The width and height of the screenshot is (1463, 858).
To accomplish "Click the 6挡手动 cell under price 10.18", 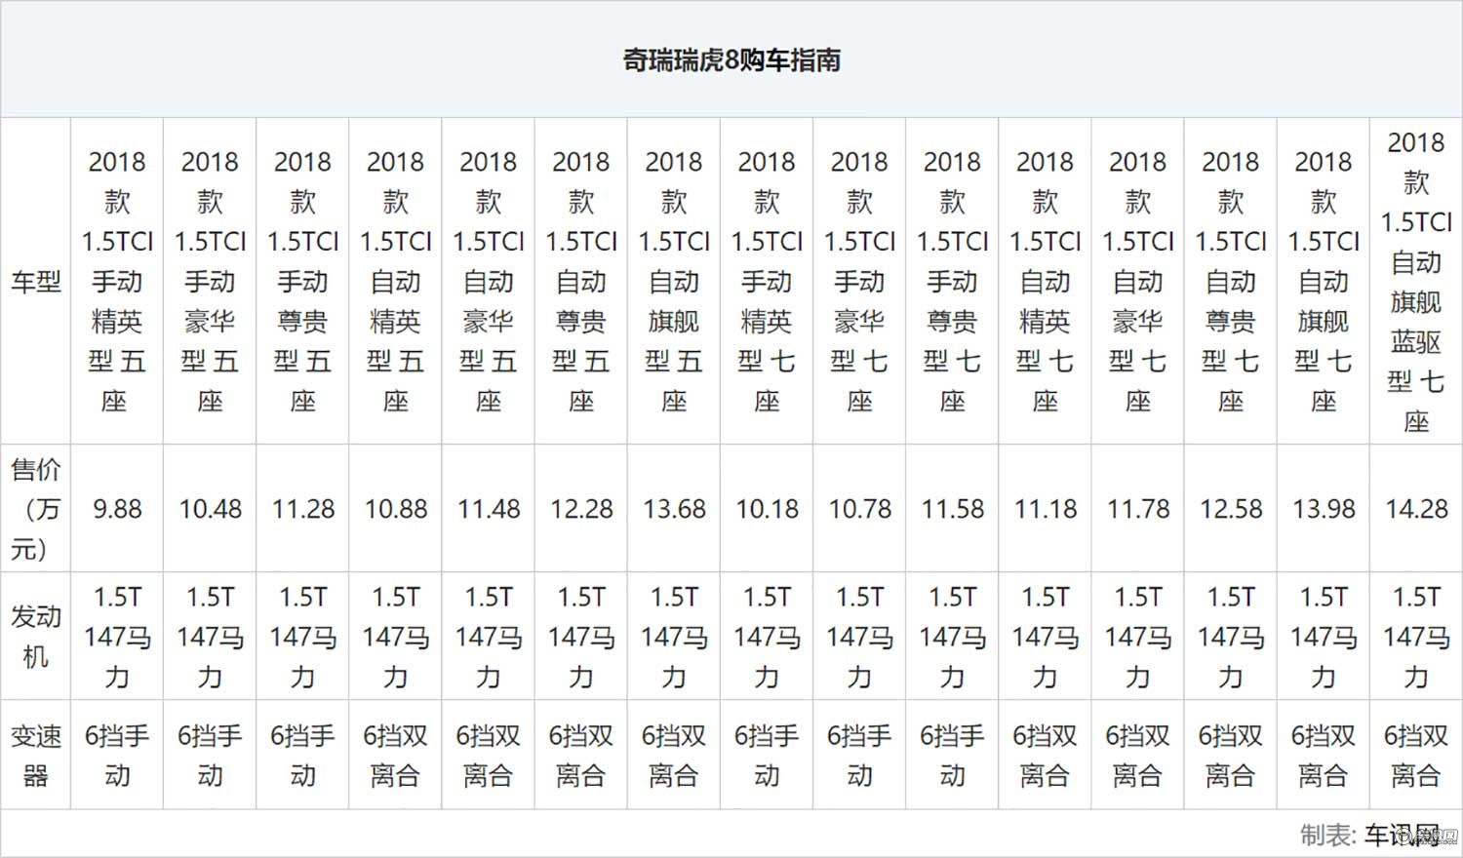I will tap(767, 756).
